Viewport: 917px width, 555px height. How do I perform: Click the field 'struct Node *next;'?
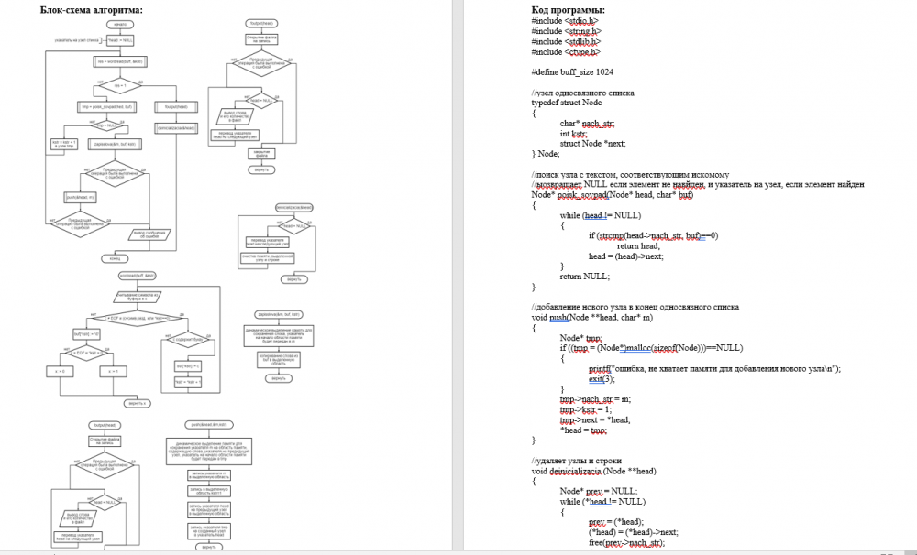click(593, 143)
